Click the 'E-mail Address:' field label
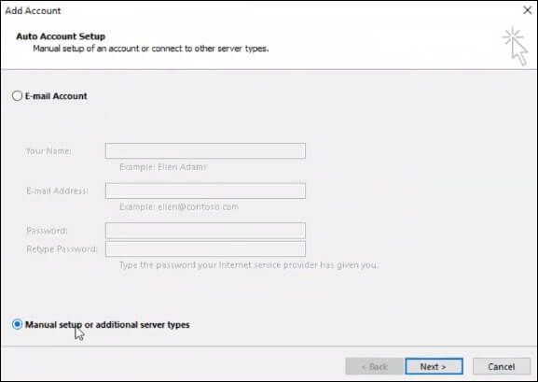The height and width of the screenshot is (382, 538). (57, 191)
